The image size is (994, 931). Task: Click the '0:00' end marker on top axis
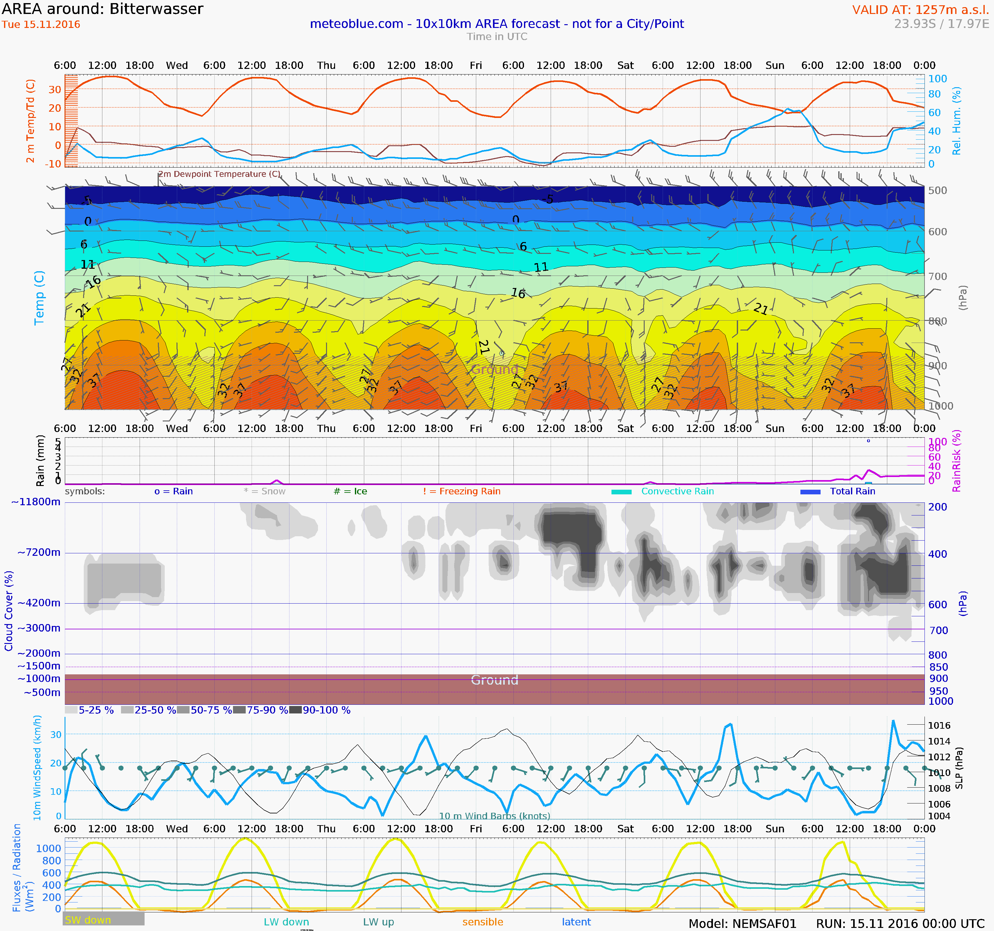(x=925, y=65)
